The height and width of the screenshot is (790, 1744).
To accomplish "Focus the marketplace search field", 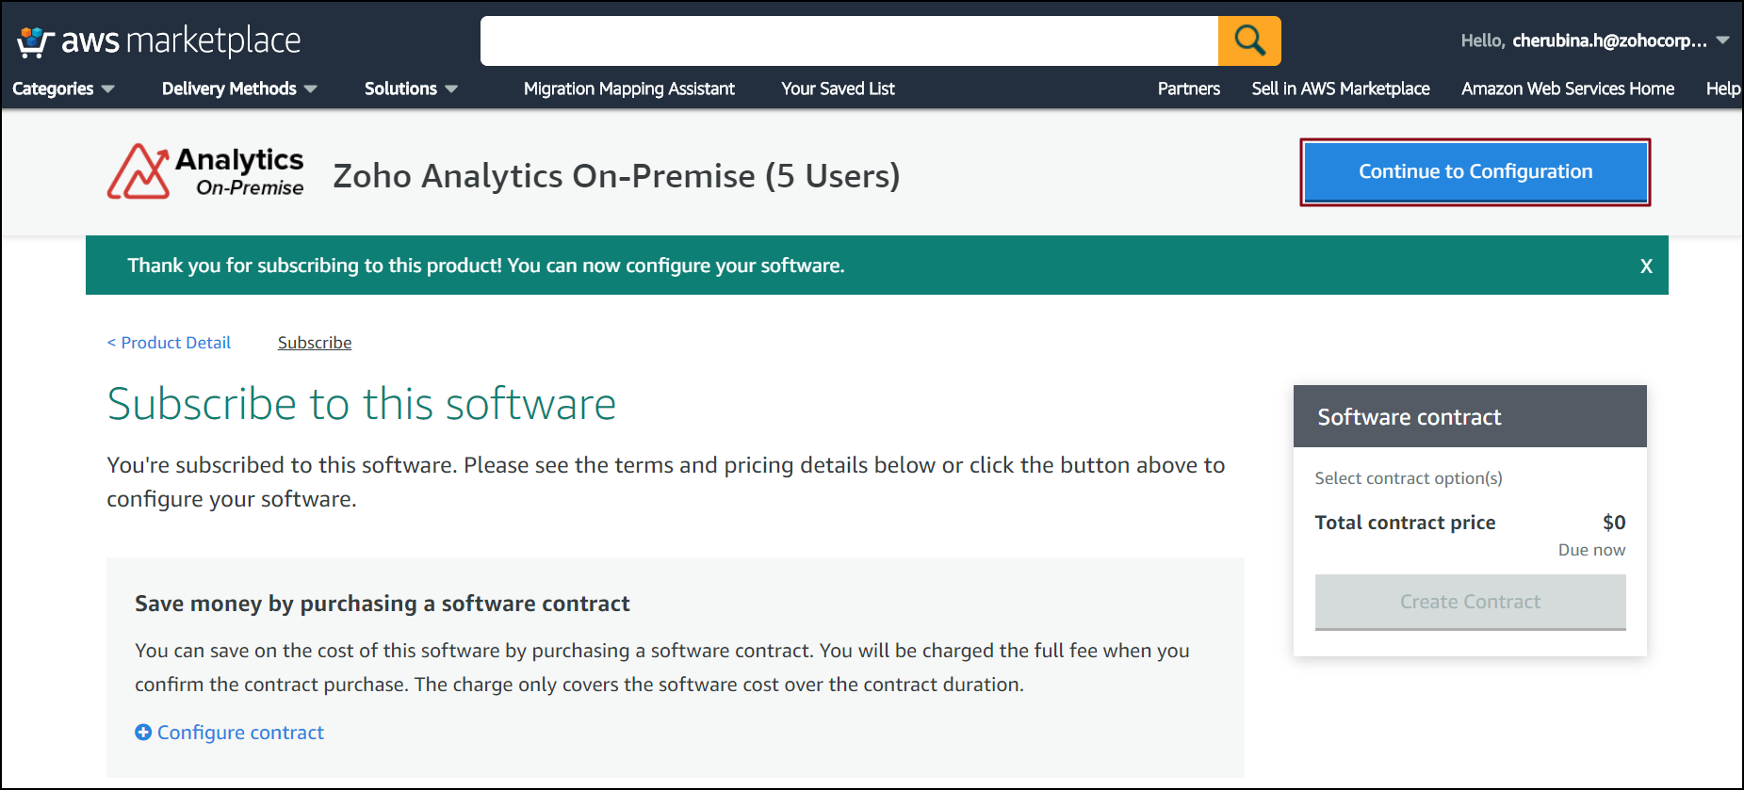I will pyautogui.click(x=848, y=40).
